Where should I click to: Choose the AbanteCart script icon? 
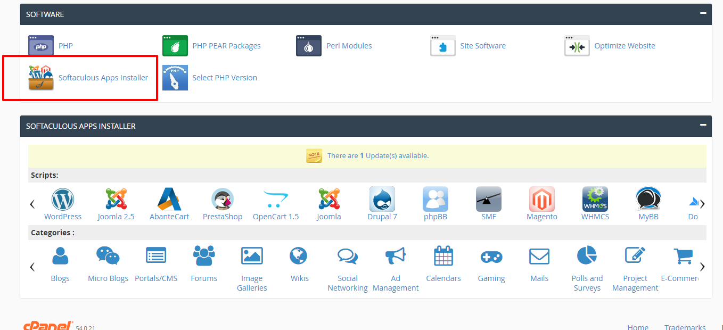pos(169,200)
